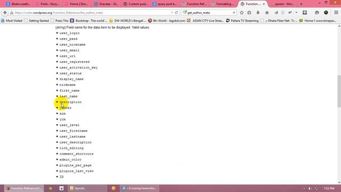Bookmark this page with the star icon
341x192 pixels.
(x=241, y=13)
